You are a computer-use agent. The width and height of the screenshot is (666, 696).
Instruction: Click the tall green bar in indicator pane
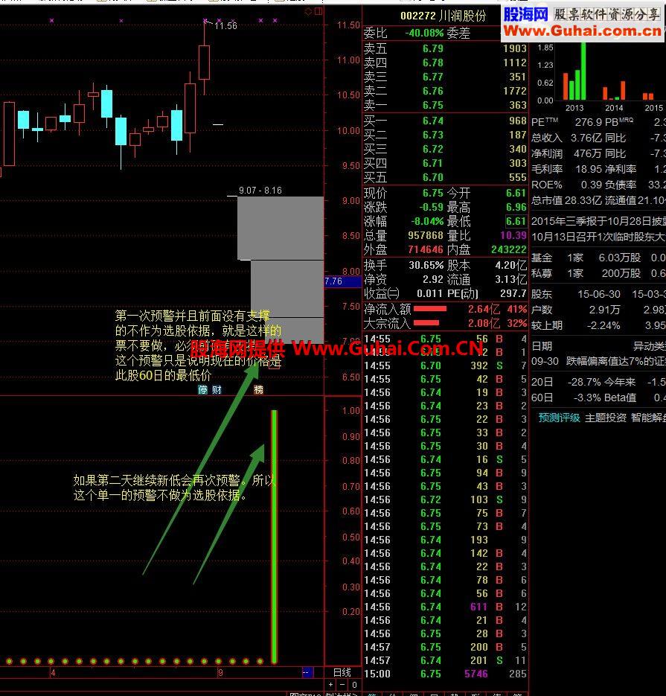pyautogui.click(x=274, y=537)
